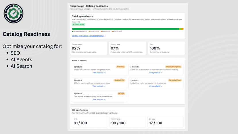The image size is (238, 134).
Task: Click the Poor 0 legend entry
Action: [x=117, y=32]
